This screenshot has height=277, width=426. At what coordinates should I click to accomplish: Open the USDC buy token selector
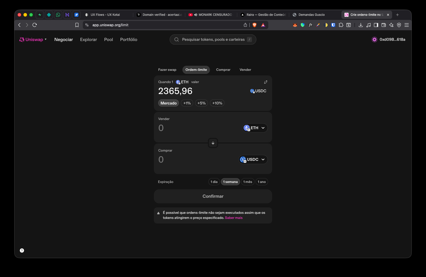click(x=253, y=160)
